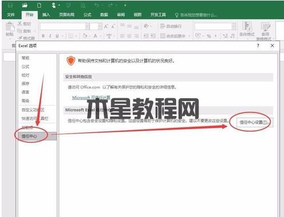Click the Redo arrow in quick access toolbar
284x217 pixels.
point(111,6)
